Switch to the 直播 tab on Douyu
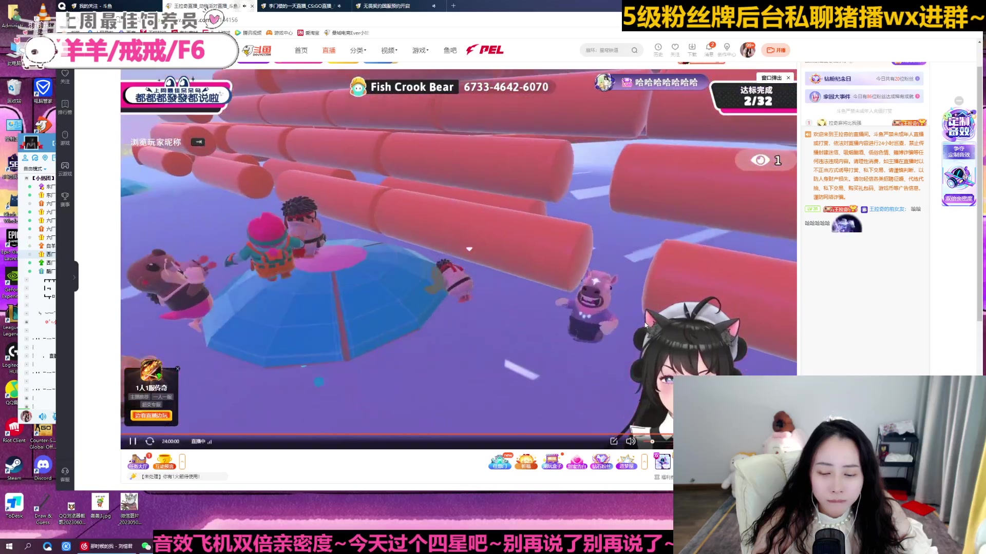The width and height of the screenshot is (986, 554). pyautogui.click(x=329, y=50)
